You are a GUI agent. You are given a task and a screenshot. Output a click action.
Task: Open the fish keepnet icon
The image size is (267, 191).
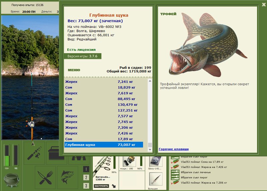point(68,177)
